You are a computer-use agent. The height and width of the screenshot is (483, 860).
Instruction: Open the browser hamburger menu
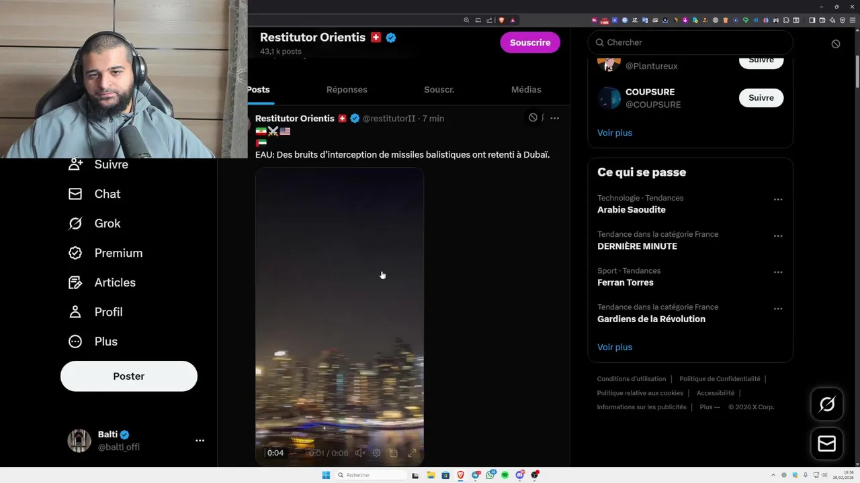[852, 20]
